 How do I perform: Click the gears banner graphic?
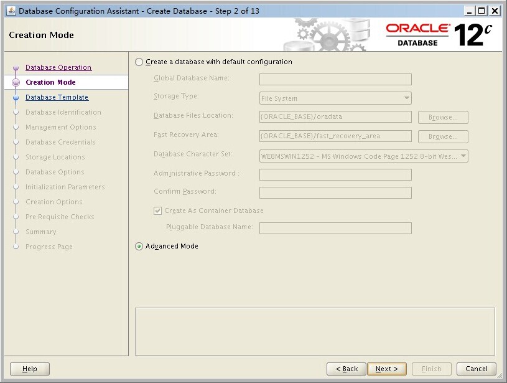coord(323,34)
